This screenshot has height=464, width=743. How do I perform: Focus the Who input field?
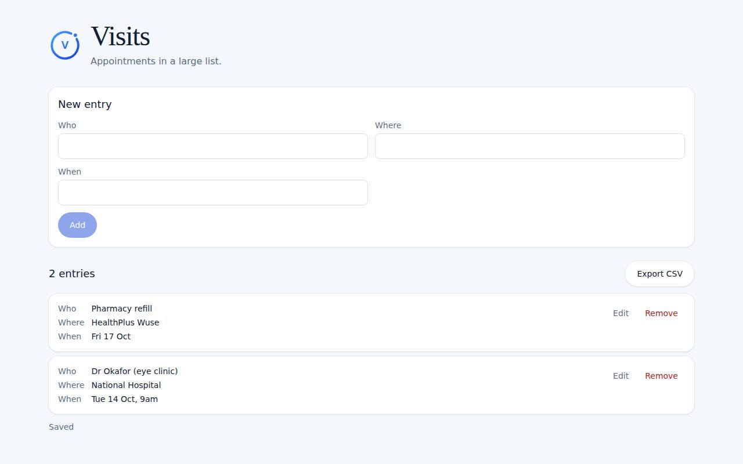pyautogui.click(x=213, y=146)
